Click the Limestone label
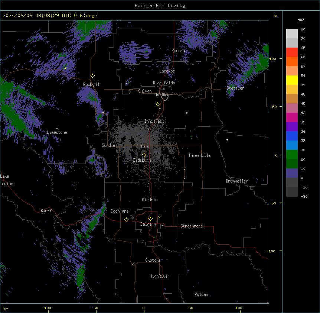 [x=57, y=132]
